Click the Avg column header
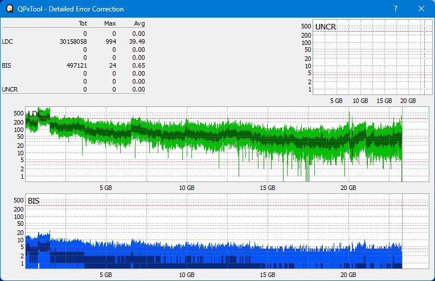435x281 pixels. 139,23
